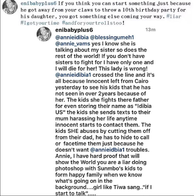
Task: Open enibabyplus6 username in top comment
Action: click(38, 3)
